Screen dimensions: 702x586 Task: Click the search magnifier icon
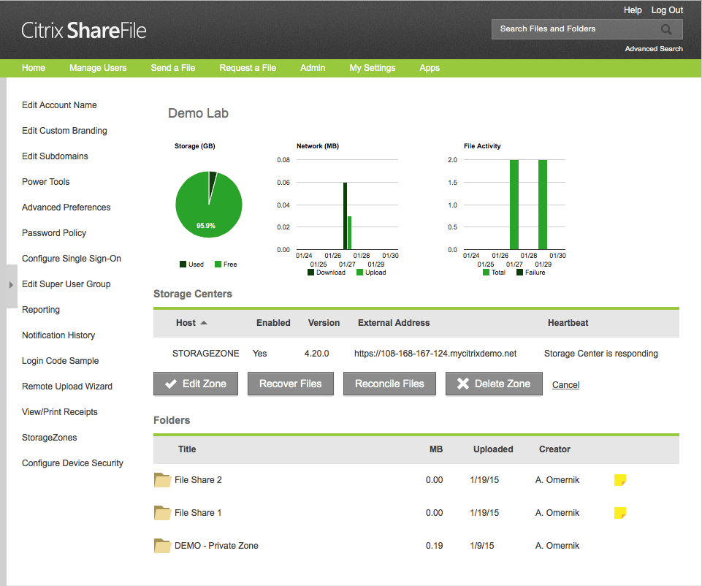coord(666,29)
